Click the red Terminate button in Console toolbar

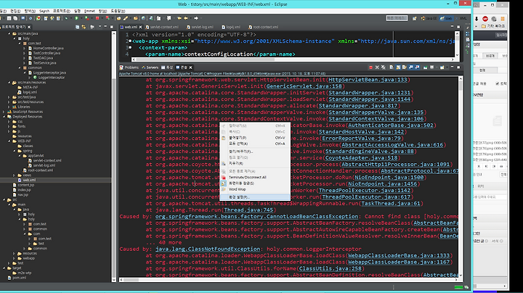371,67
